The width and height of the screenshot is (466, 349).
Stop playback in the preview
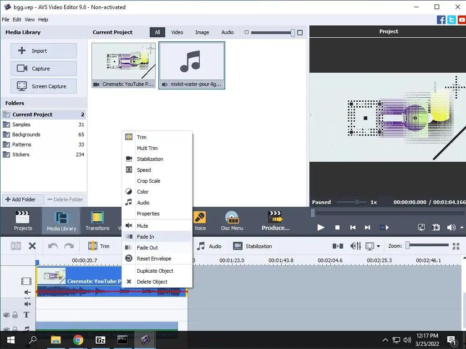click(337, 227)
